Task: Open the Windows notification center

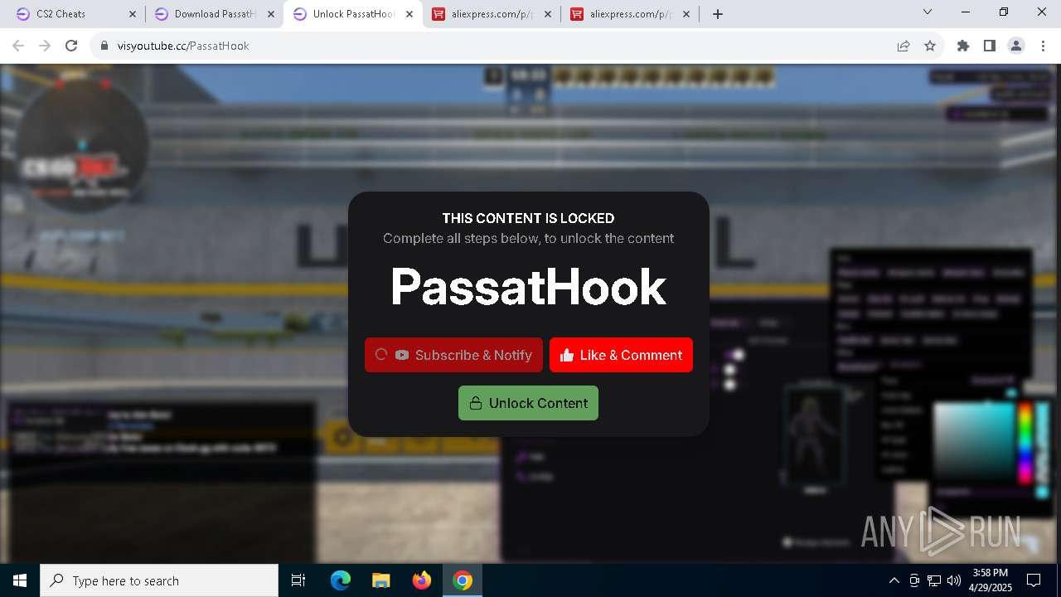Action: [1034, 580]
